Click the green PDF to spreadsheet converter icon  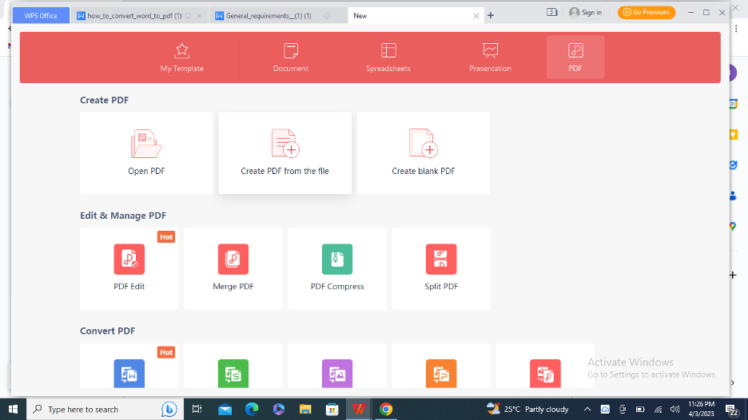(x=233, y=374)
